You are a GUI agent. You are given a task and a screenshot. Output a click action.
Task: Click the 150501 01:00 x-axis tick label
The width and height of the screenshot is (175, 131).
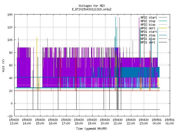170,122
